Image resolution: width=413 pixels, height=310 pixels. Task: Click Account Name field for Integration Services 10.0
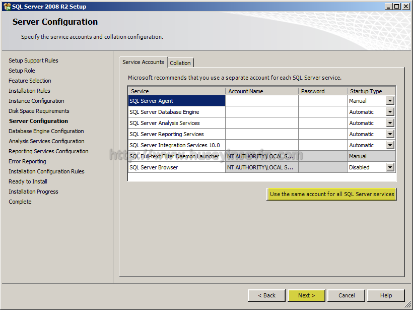(x=262, y=145)
